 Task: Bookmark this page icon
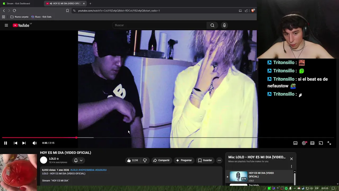[x=67, y=11]
